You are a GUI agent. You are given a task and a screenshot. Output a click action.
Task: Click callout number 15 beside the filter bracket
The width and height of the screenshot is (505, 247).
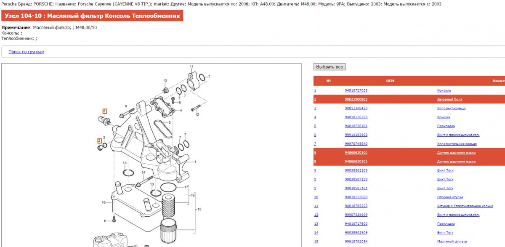click(199, 209)
